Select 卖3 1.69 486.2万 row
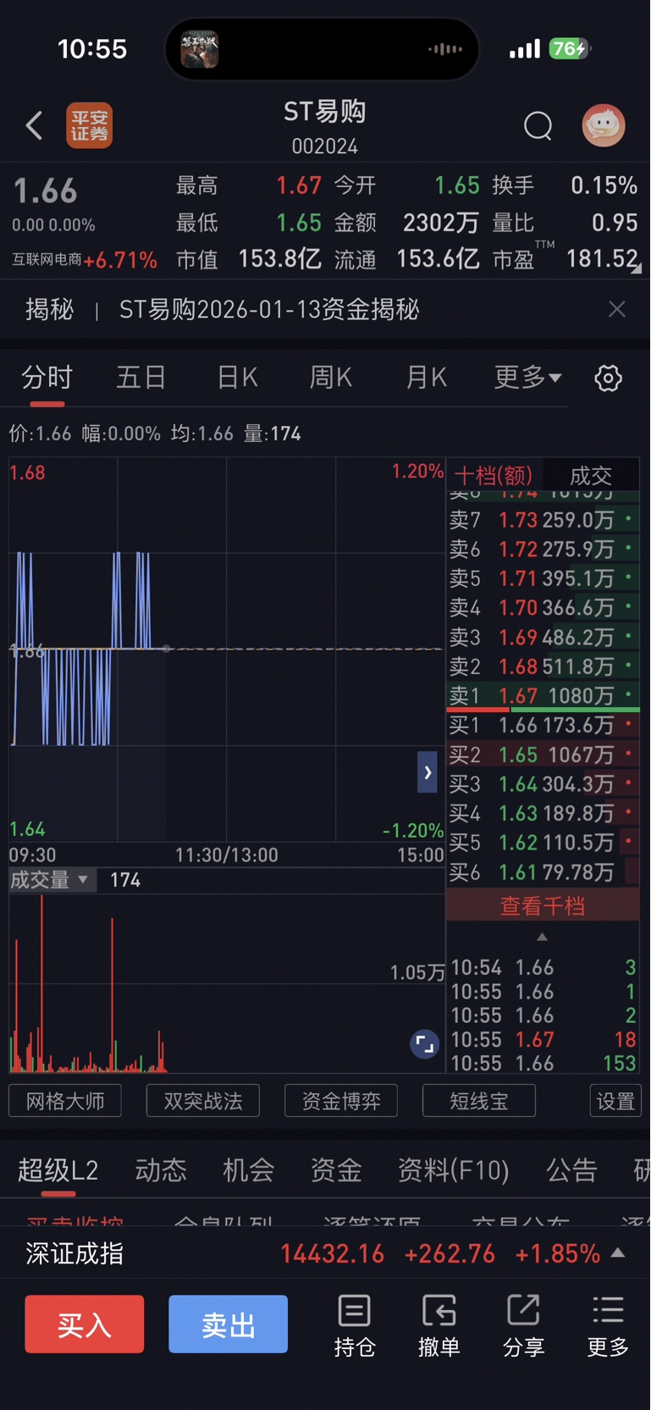Screen dimensions: 651x1410 [543, 637]
